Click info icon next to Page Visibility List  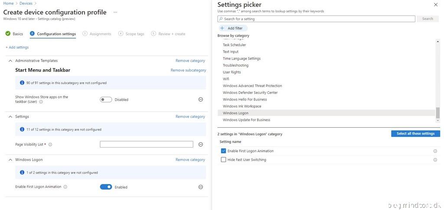(x=50, y=145)
